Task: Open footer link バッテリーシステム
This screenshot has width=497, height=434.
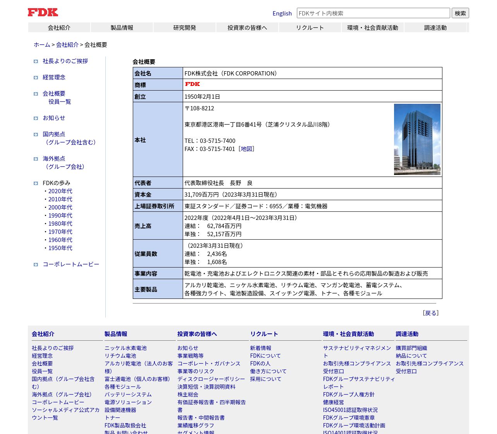Action: pos(128,395)
